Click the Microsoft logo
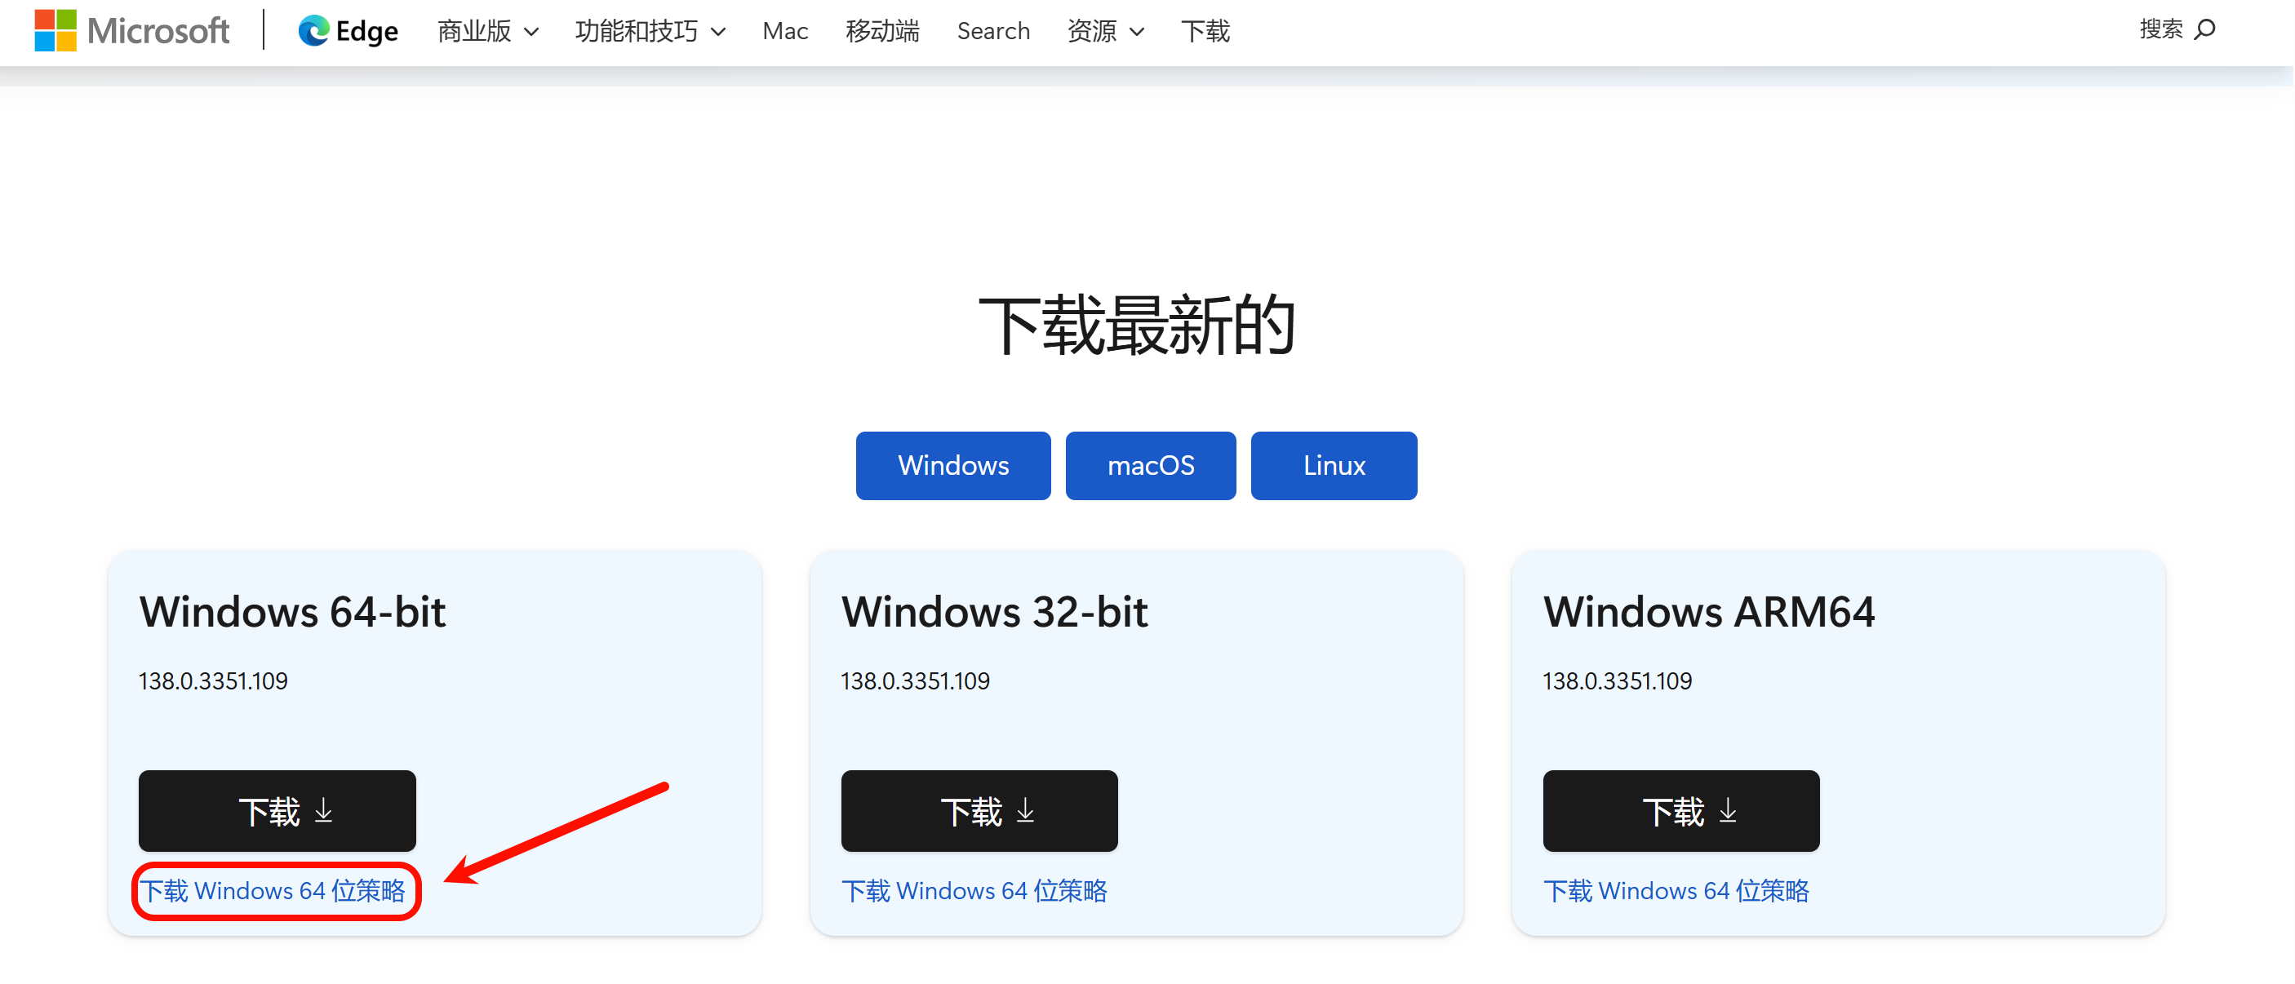This screenshot has height=984, width=2295. [x=132, y=31]
